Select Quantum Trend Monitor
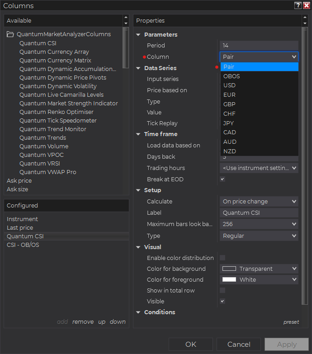Image resolution: width=312 pixels, height=354 pixels. pyautogui.click(x=53, y=129)
